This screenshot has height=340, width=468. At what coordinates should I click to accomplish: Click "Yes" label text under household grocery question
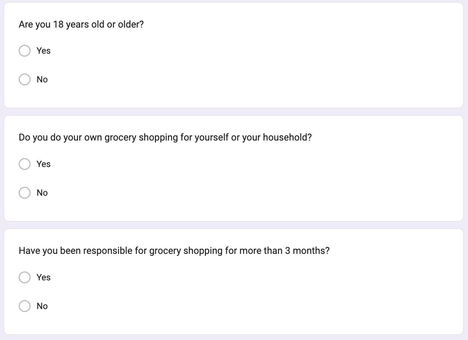point(44,164)
